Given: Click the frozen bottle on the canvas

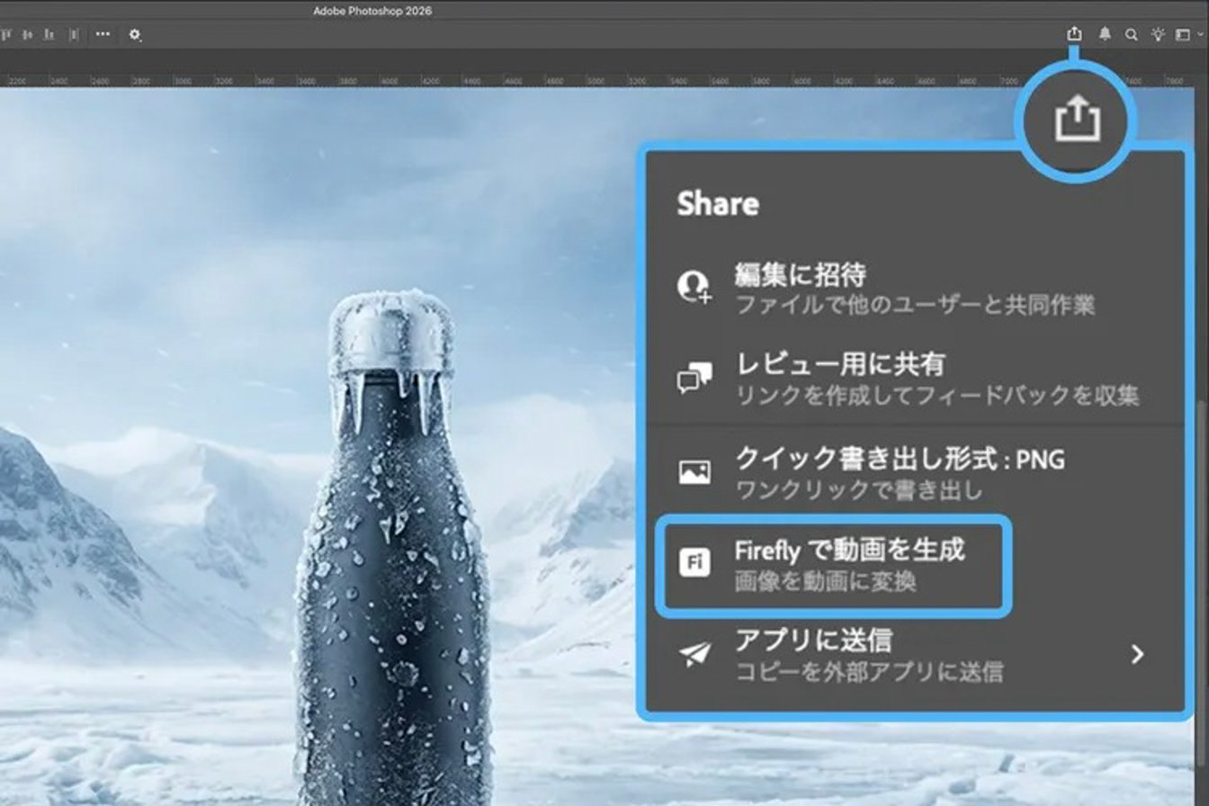Looking at the screenshot, I should point(392,558).
